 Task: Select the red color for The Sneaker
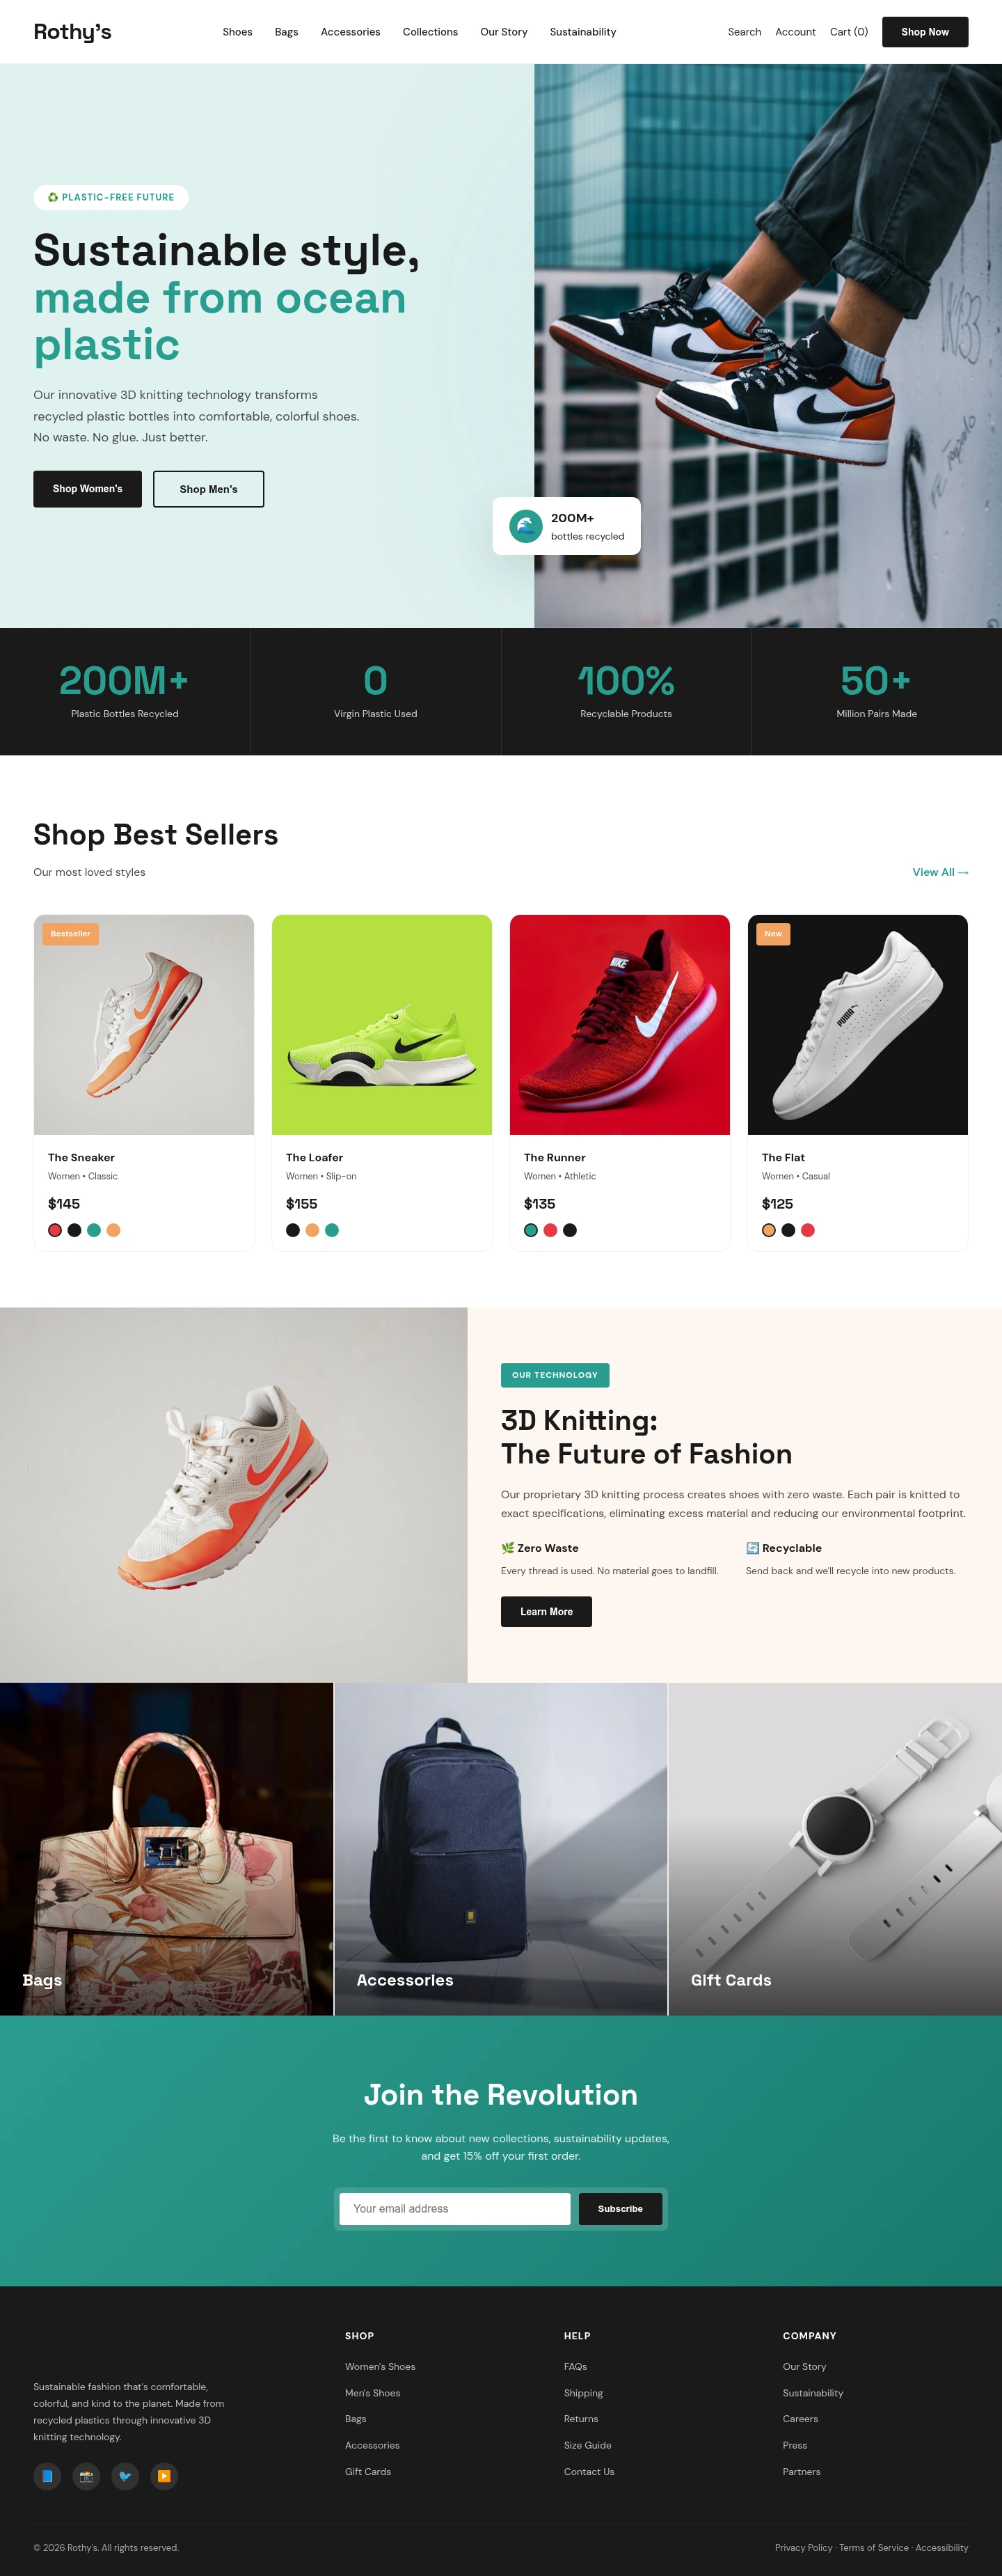[x=55, y=1230]
